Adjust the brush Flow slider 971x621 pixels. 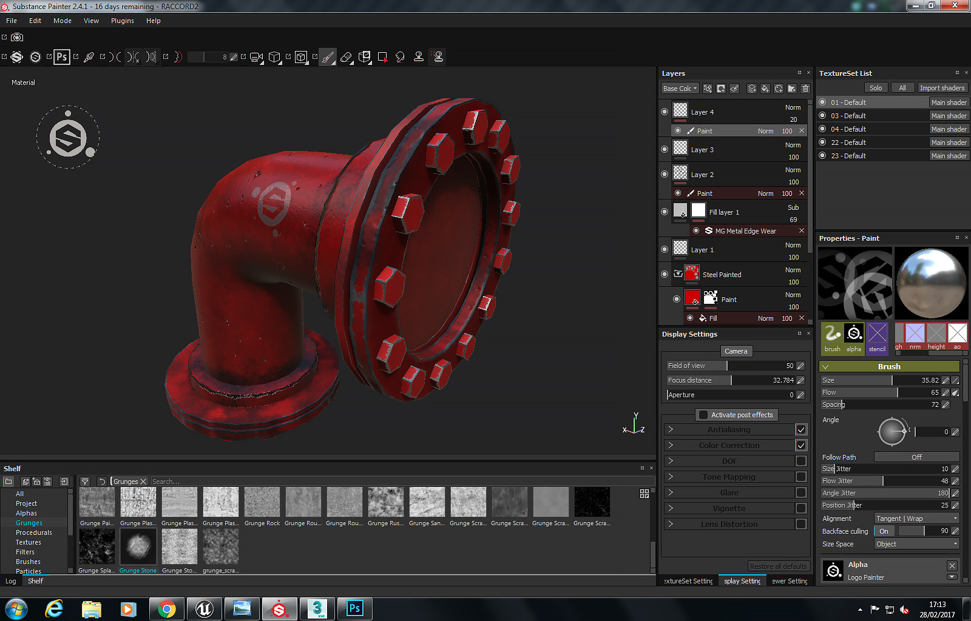click(880, 392)
